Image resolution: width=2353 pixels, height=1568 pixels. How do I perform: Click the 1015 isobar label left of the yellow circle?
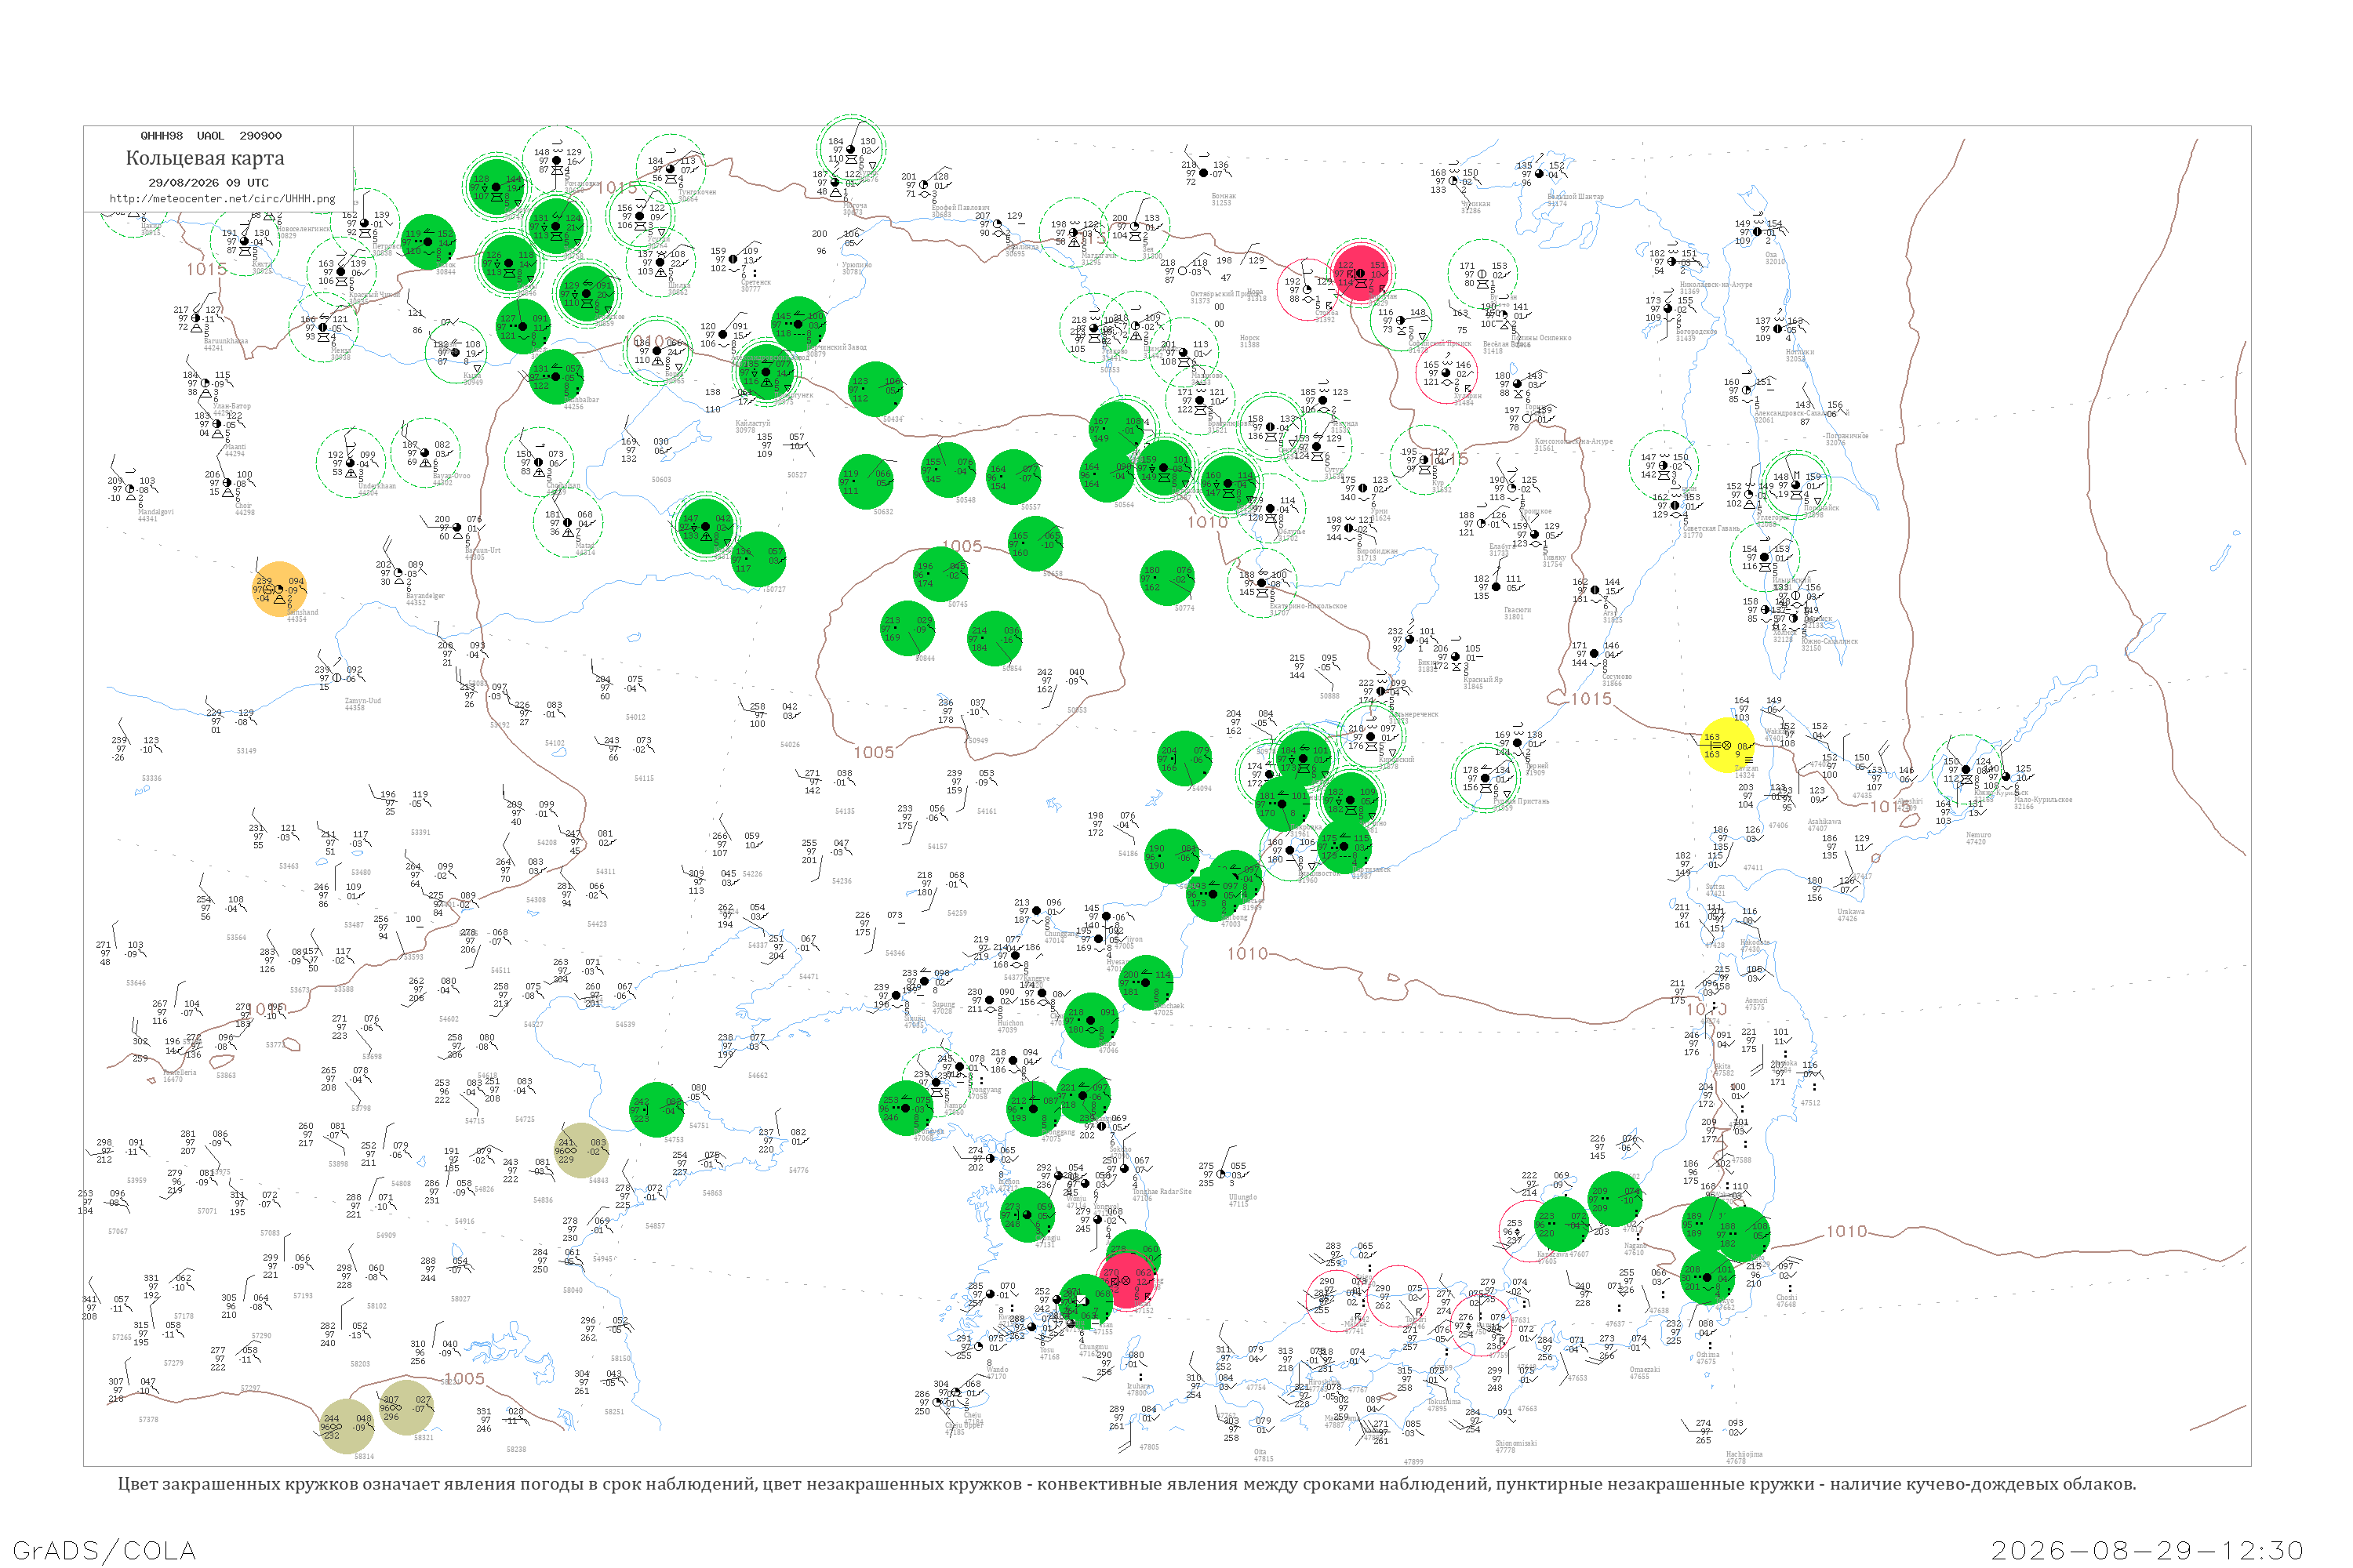coord(1591,699)
